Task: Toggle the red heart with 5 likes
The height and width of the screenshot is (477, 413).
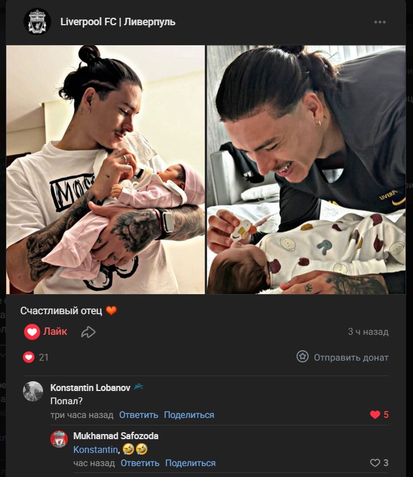Action: (x=379, y=415)
